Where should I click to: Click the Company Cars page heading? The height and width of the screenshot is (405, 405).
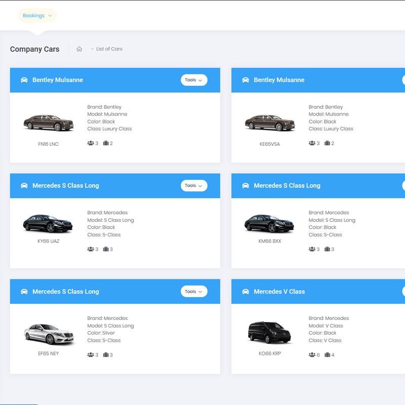[x=34, y=49]
